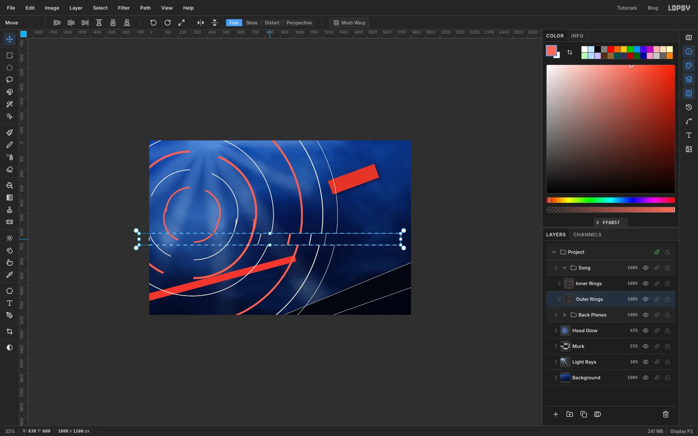This screenshot has height=436, width=698.
Task: Delete layer with the trash icon
Action: (666, 414)
